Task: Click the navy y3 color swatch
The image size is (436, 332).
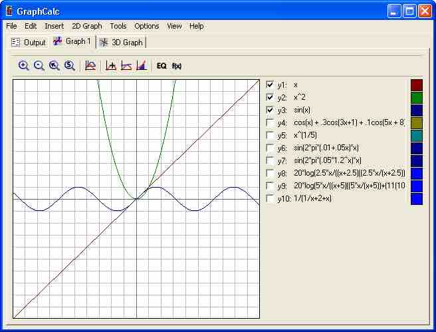Action: (417, 110)
